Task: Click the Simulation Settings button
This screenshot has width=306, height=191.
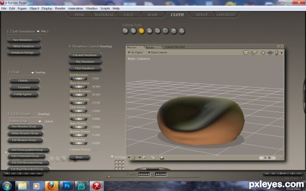Action: 23,53
